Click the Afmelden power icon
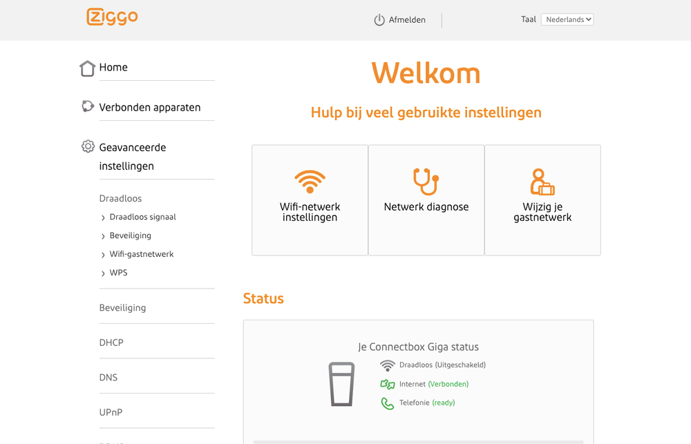691x444 pixels. coord(379,20)
